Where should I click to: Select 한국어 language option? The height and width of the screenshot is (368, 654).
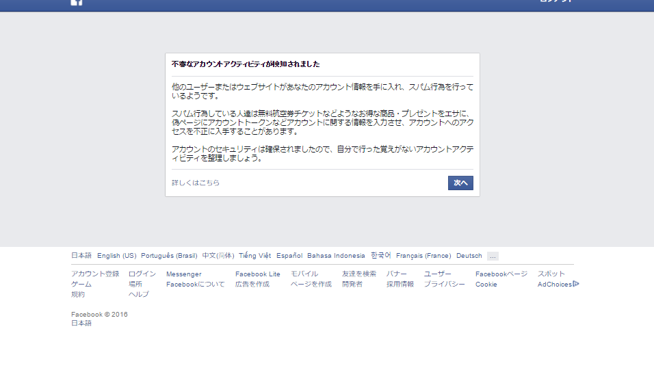click(380, 256)
